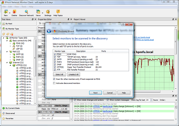Open the dropdown arrow next to Views
The image size is (179, 126).
(x=42, y=13)
